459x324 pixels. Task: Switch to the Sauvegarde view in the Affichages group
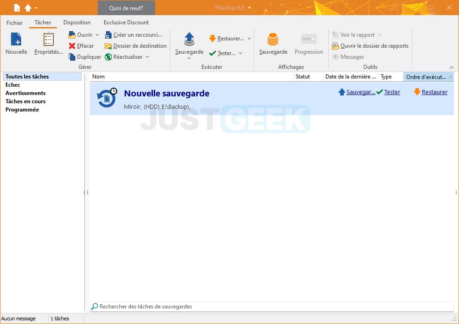(273, 43)
